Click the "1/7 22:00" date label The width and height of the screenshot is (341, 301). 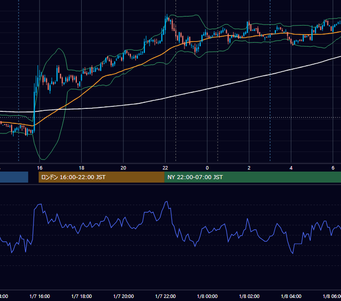tap(165, 296)
